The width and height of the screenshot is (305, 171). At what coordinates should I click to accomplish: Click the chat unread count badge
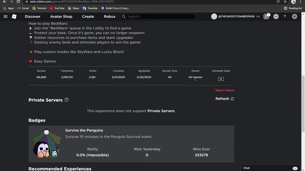pyautogui.click(x=295, y=168)
